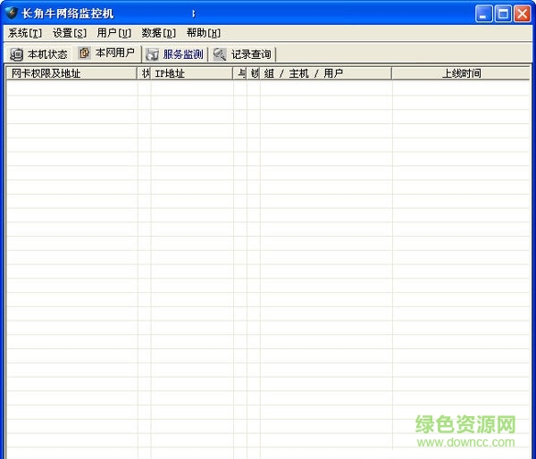Sort by IP地址 column header
Image resolution: width=536 pixels, height=459 pixels.
pyautogui.click(x=192, y=73)
